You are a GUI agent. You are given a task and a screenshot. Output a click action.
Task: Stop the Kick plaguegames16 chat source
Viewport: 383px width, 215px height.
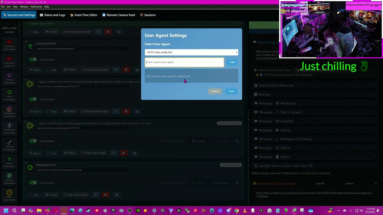pyautogui.click(x=105, y=195)
